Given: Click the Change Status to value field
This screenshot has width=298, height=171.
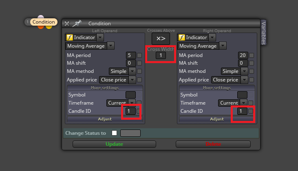Looking at the screenshot, I should (x=130, y=133).
